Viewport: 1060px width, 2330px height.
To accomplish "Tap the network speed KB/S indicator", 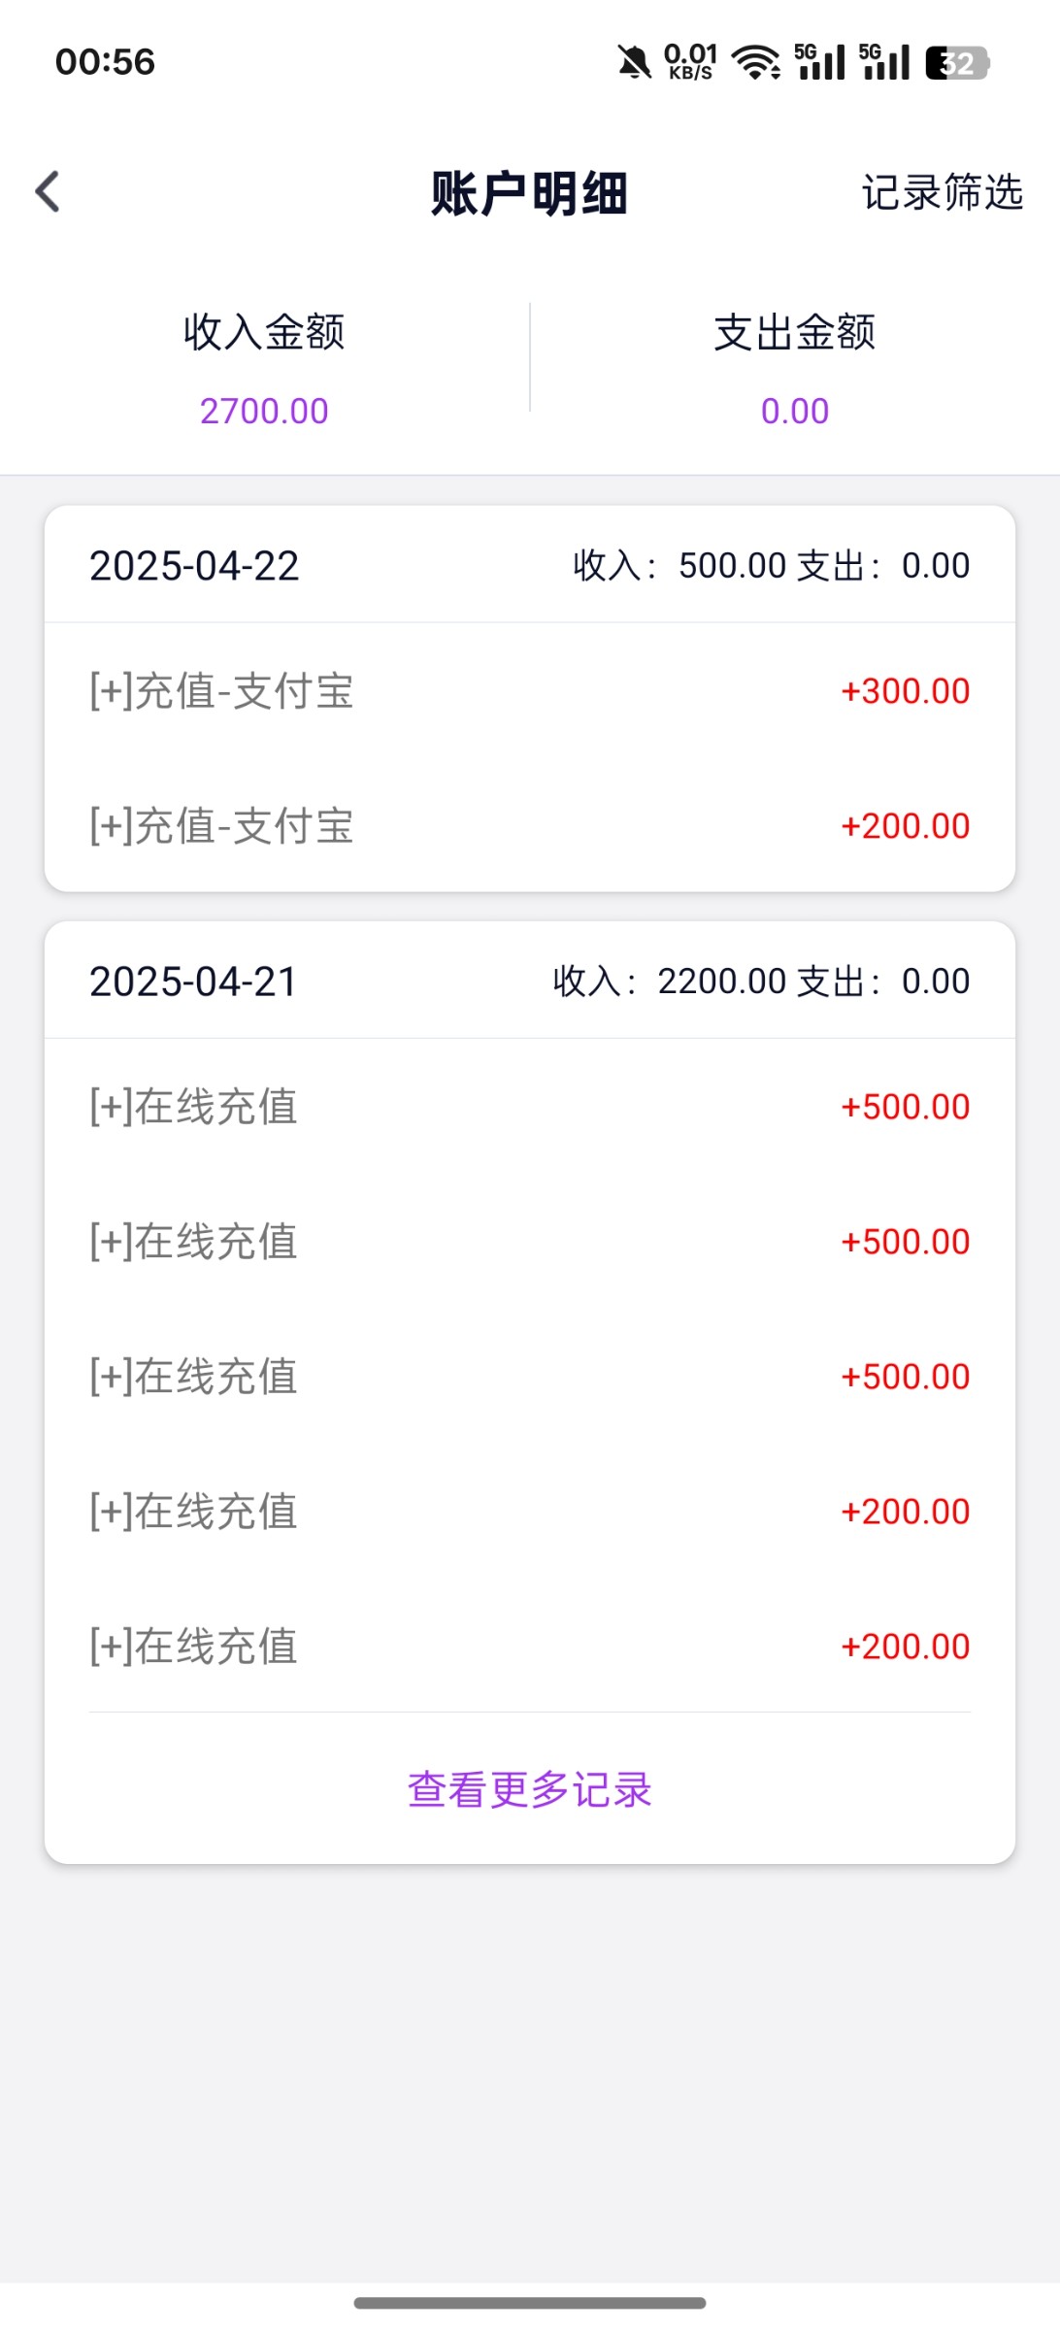I will (x=690, y=62).
